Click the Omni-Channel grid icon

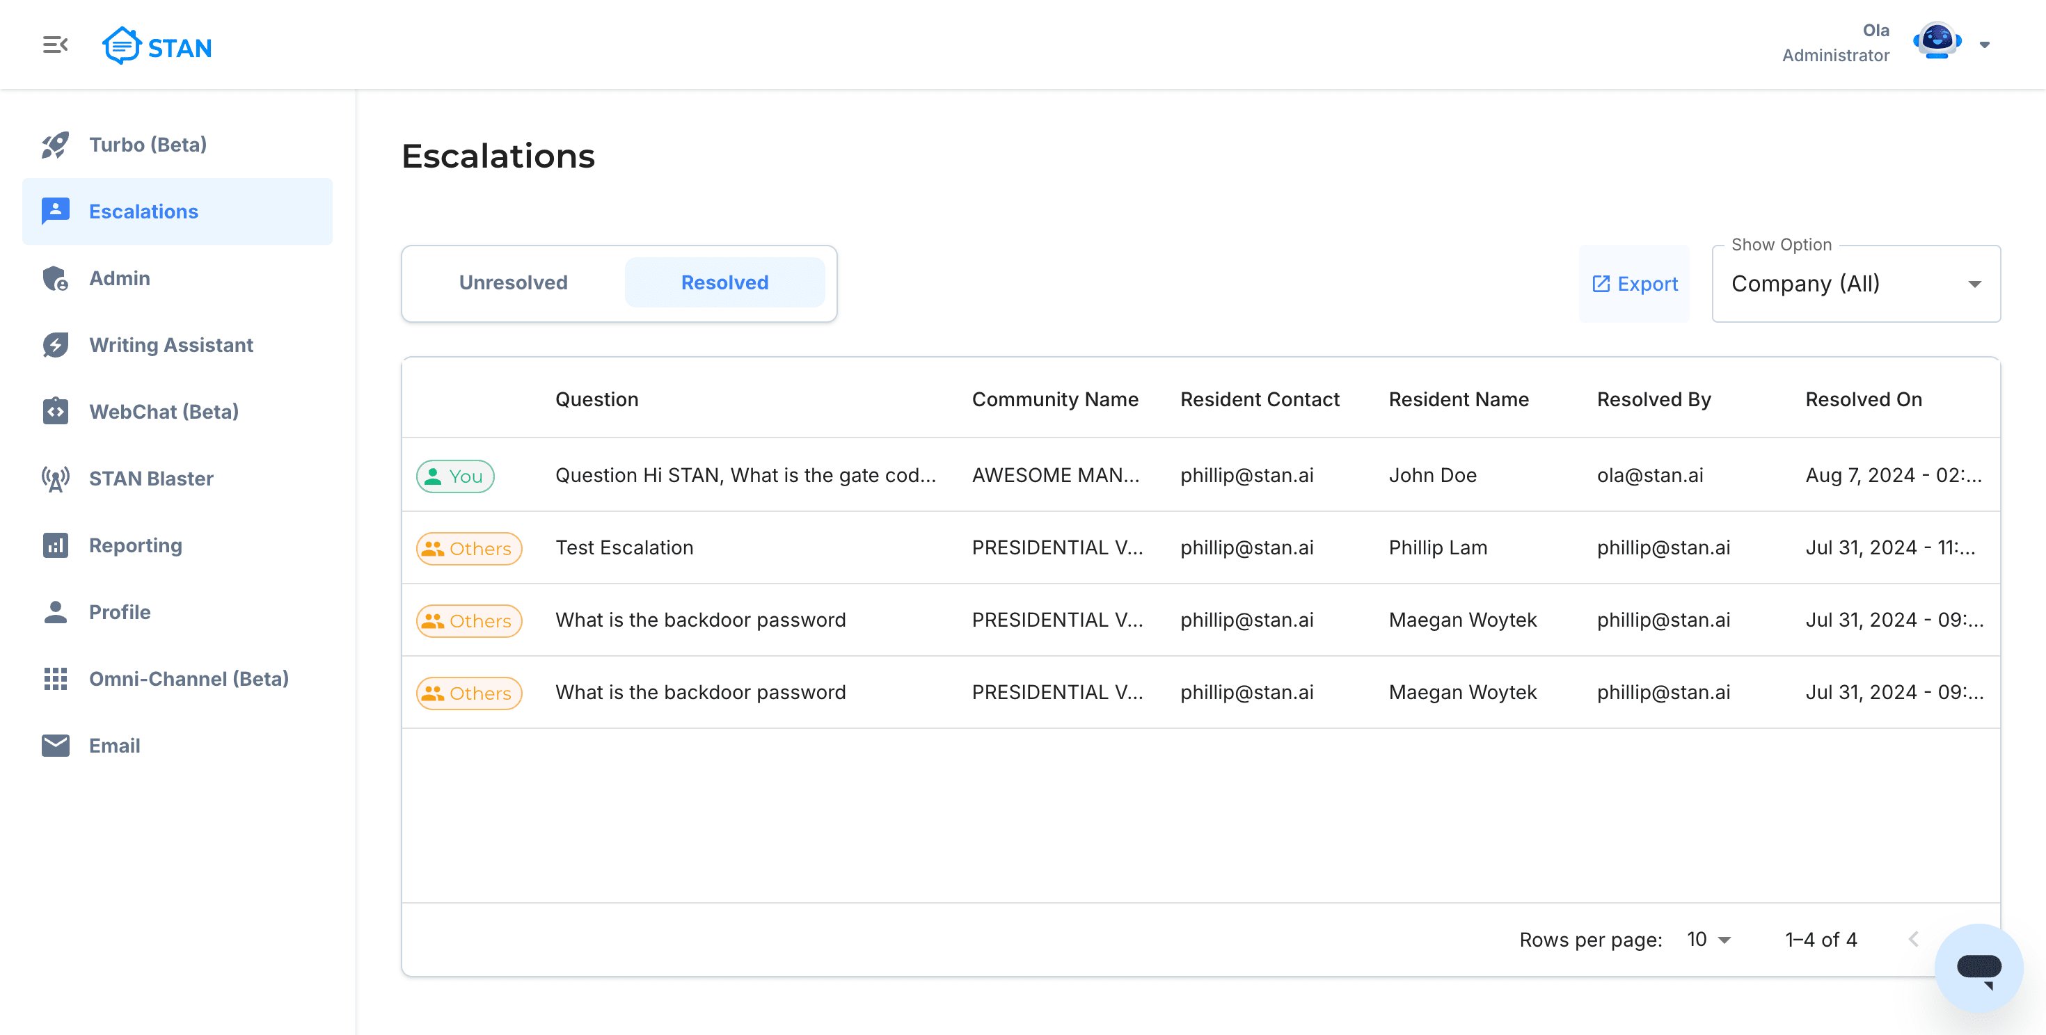pyautogui.click(x=55, y=679)
